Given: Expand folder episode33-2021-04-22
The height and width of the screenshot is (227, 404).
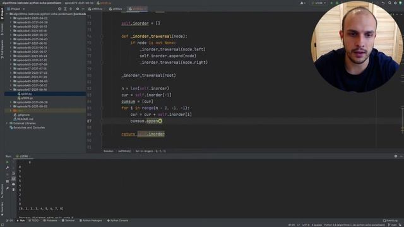Looking at the screenshot, I should 11,18.
